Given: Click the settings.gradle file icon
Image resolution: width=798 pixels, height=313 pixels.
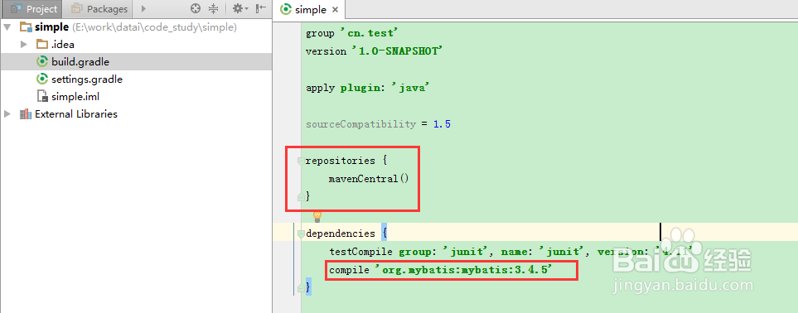Looking at the screenshot, I should [42, 79].
